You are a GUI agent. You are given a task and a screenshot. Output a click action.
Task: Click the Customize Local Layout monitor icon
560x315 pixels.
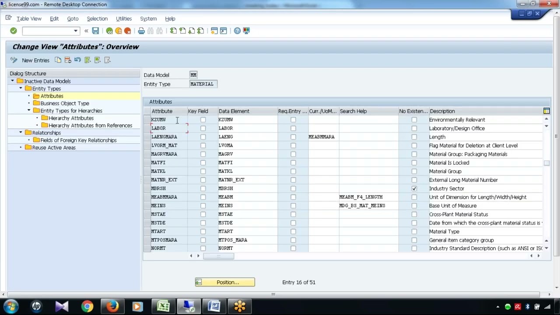point(246,31)
